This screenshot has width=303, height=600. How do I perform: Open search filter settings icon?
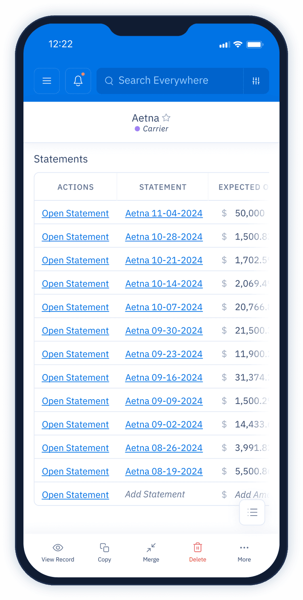256,81
